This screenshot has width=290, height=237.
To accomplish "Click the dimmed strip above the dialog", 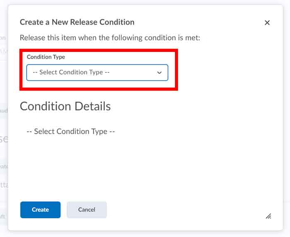I will coord(145,2).
